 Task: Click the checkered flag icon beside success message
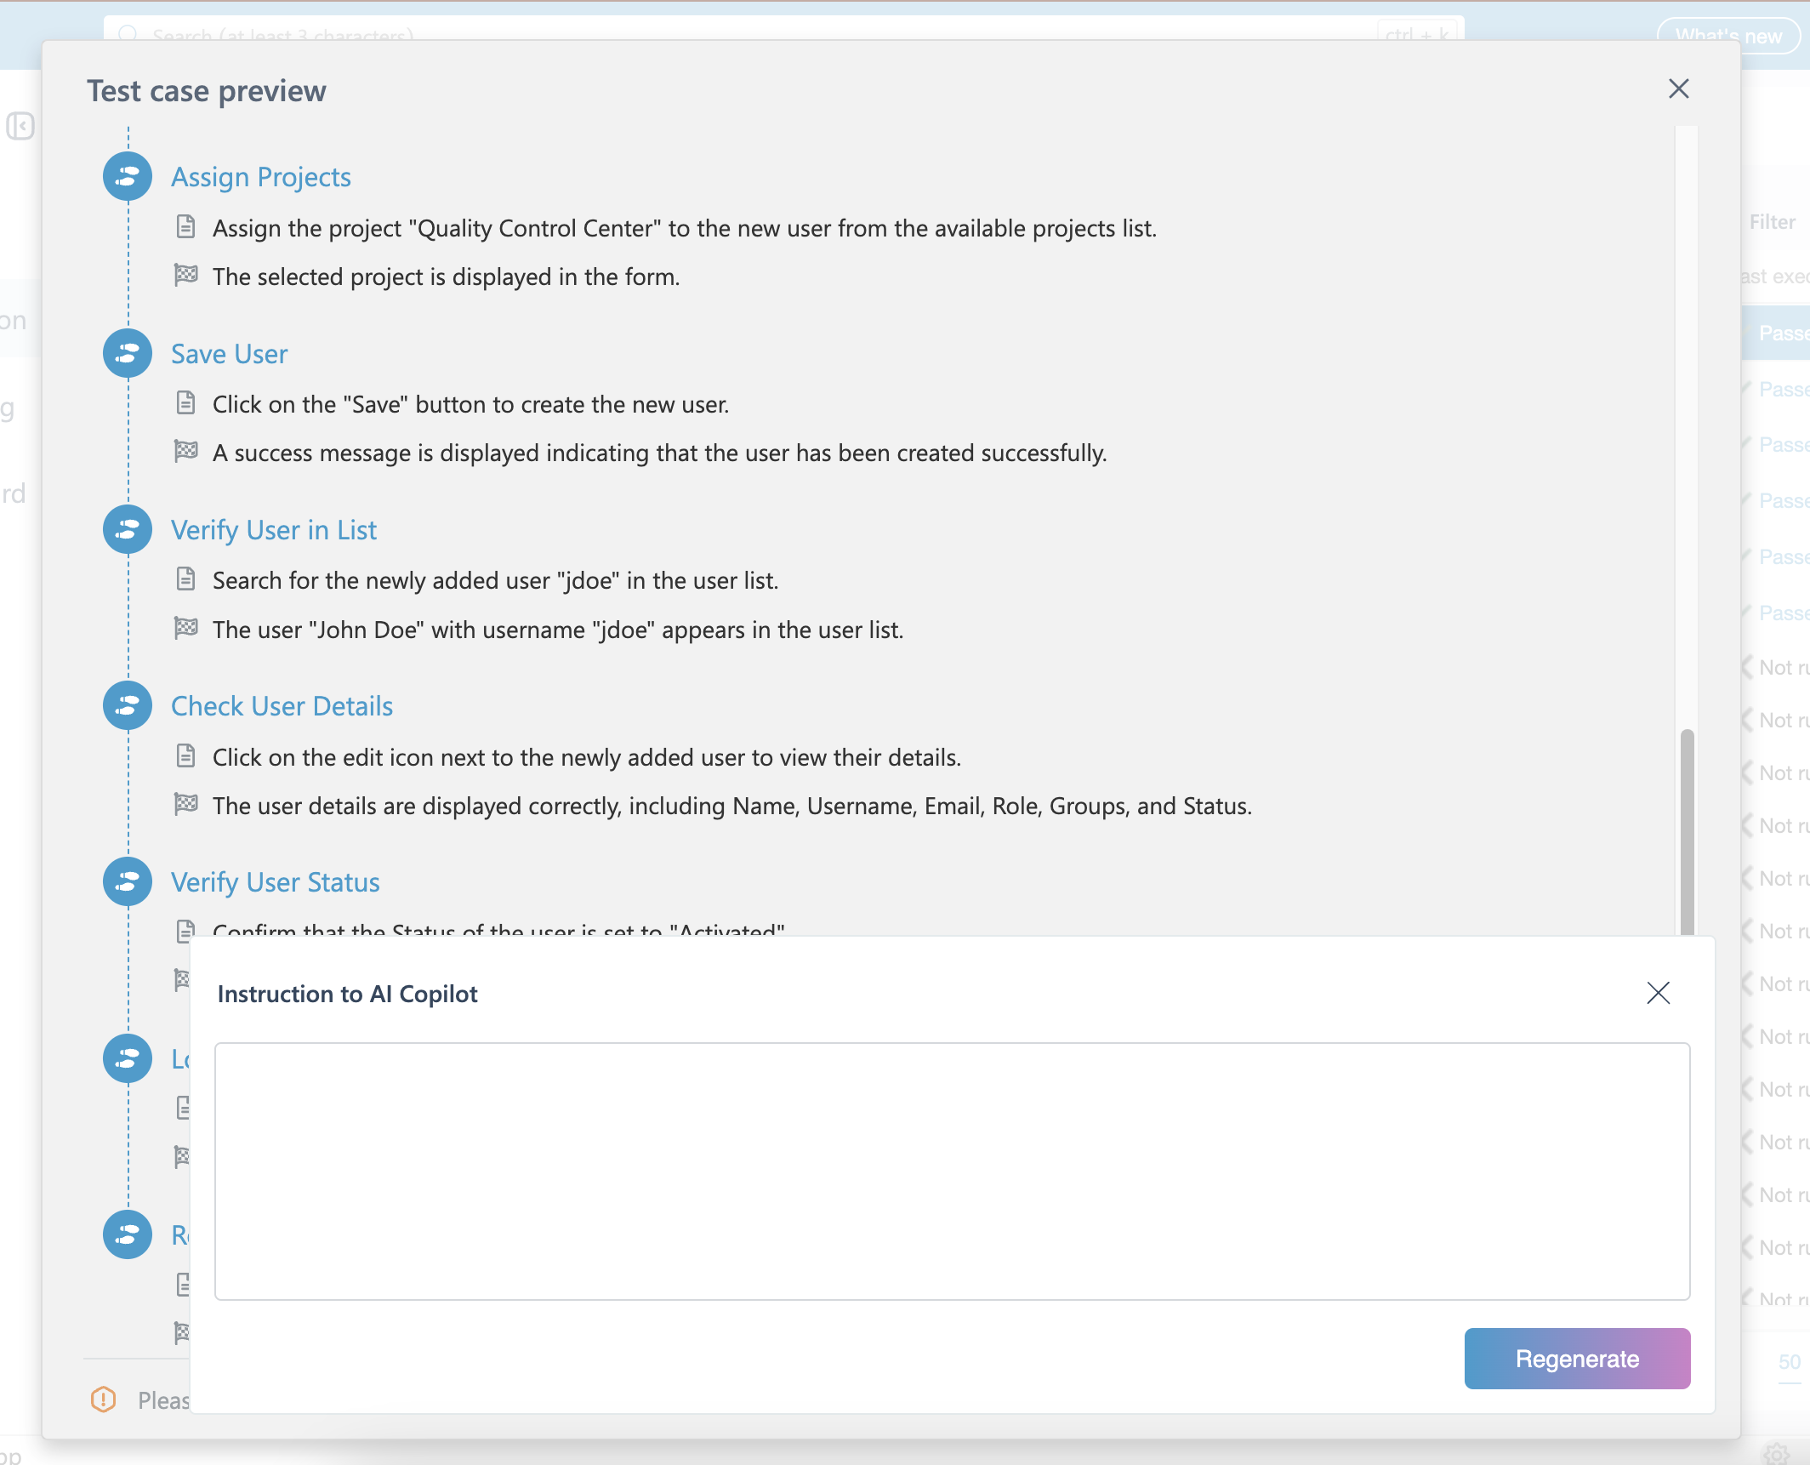tap(185, 451)
